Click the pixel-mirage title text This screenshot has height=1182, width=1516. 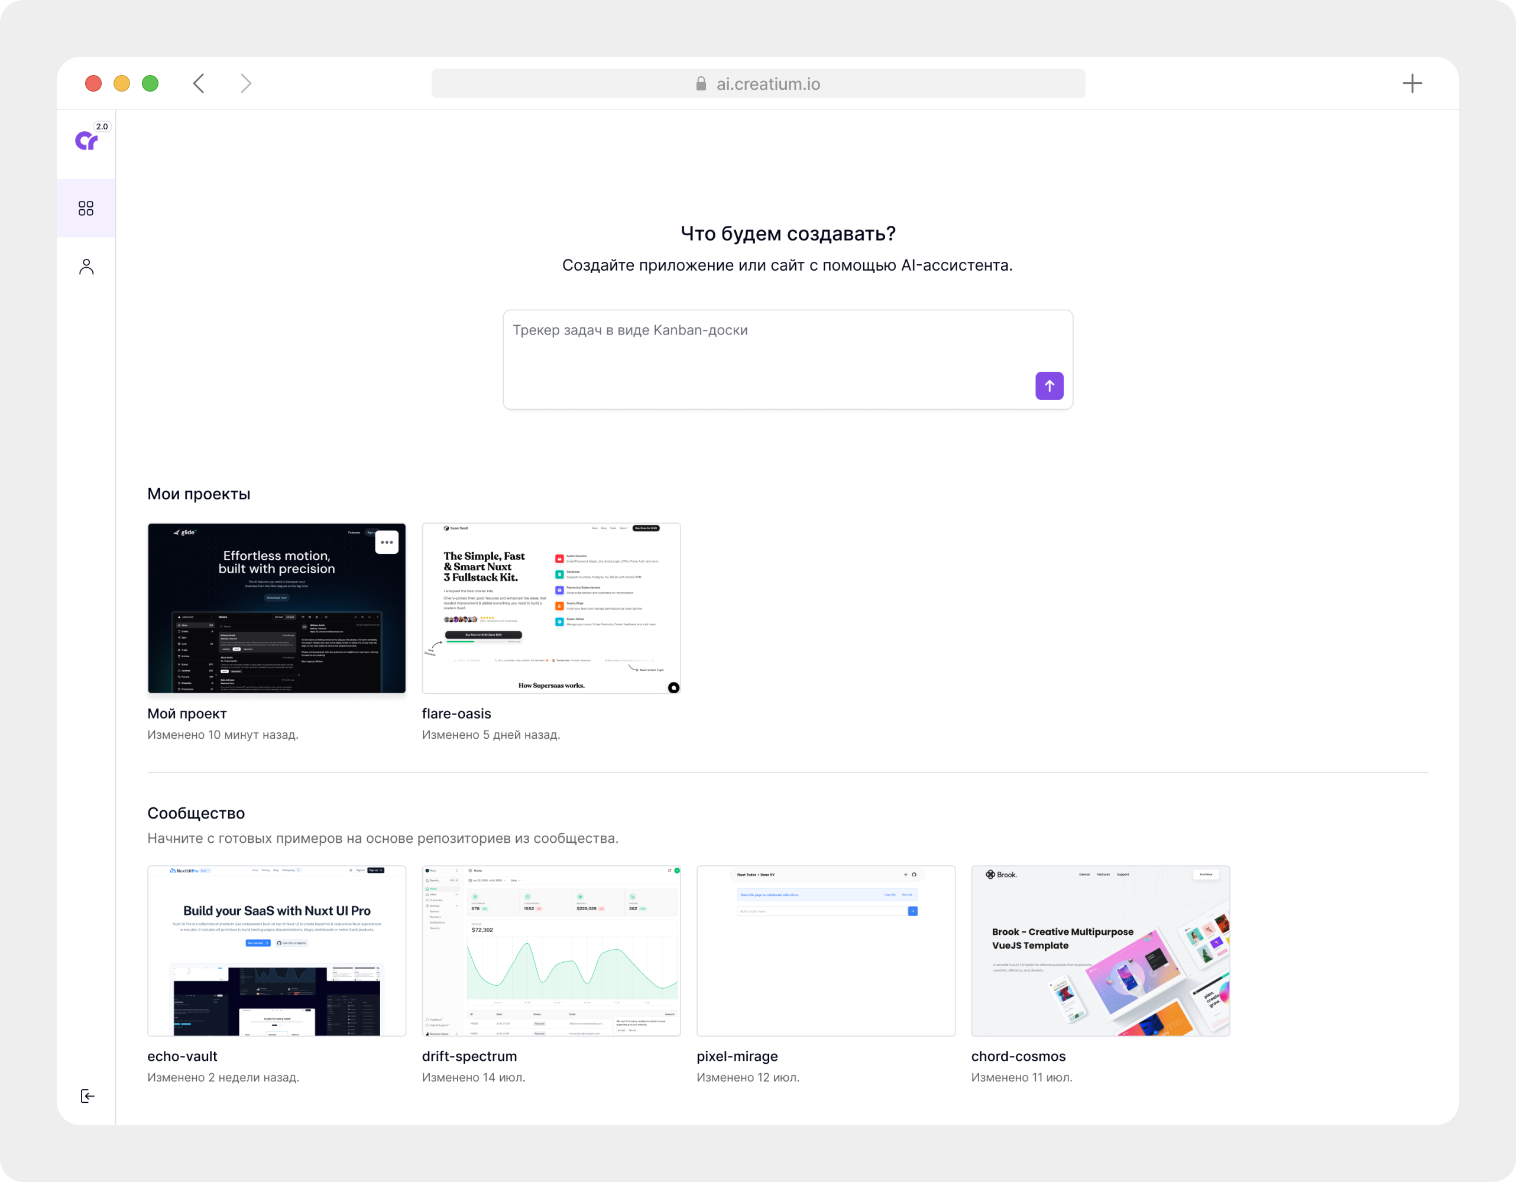coord(737,1057)
